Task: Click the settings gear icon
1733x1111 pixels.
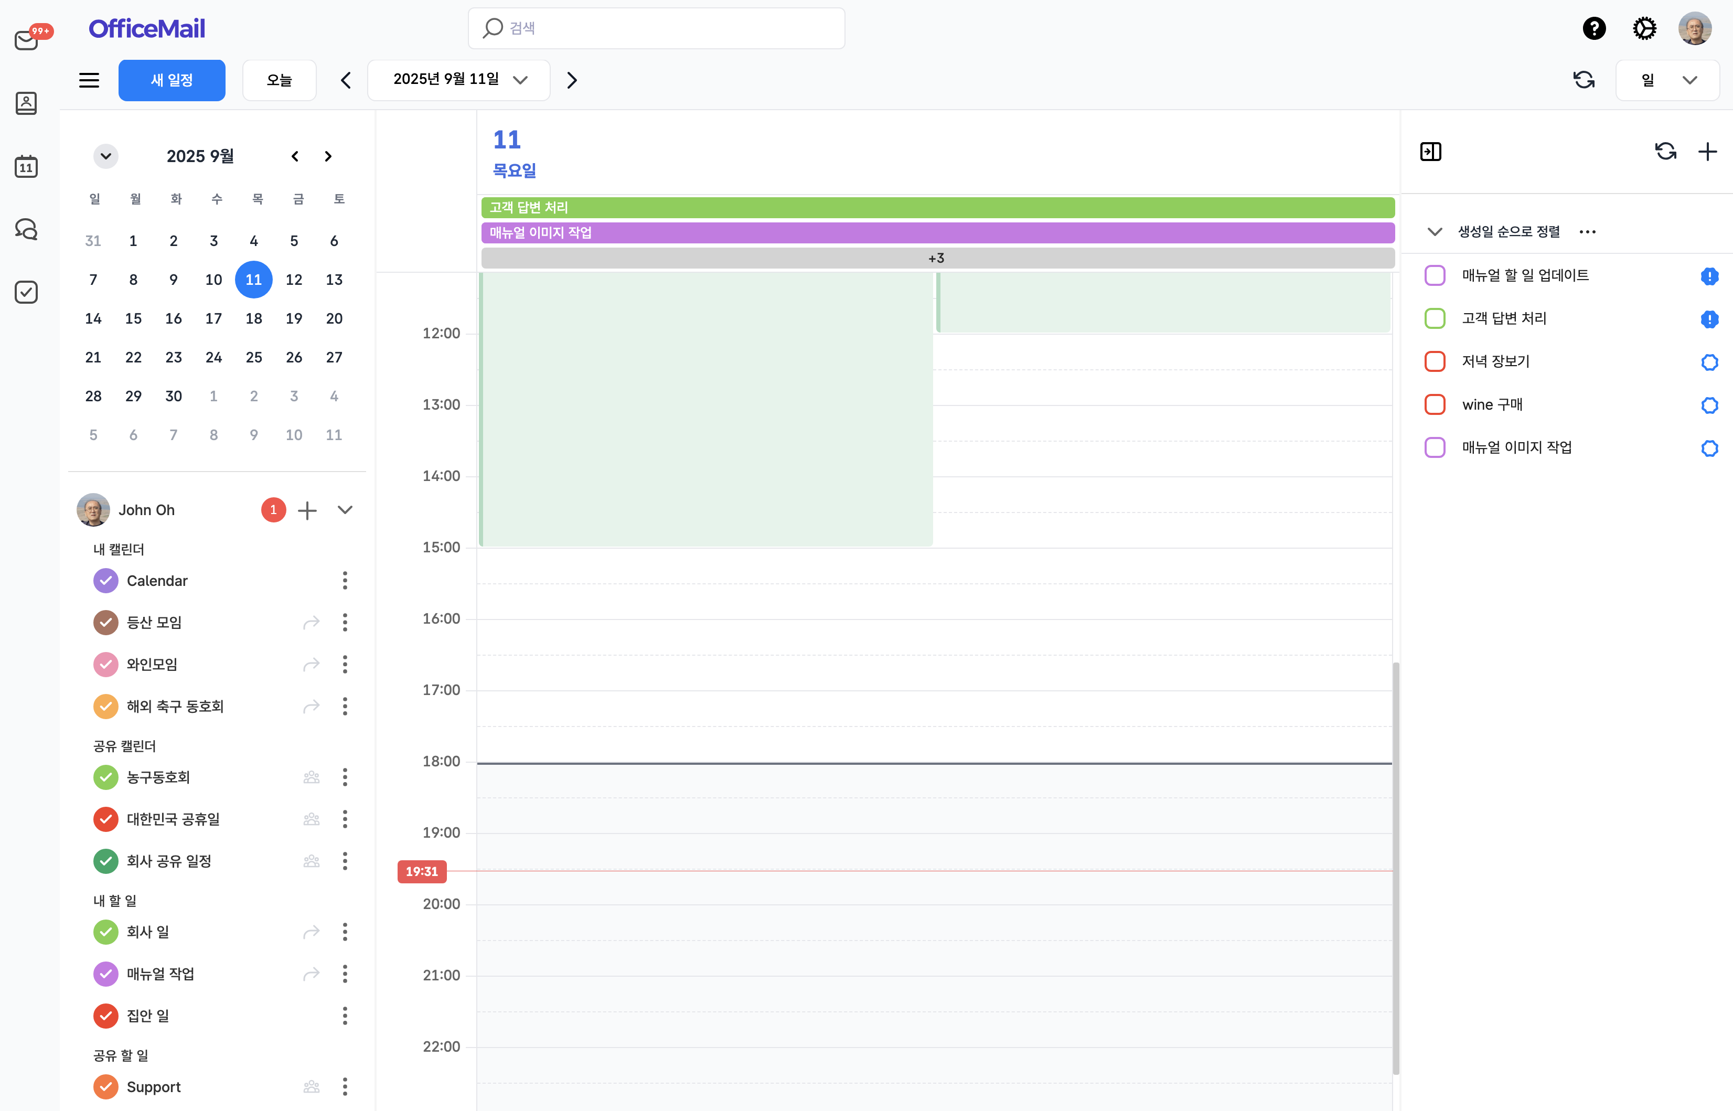Action: (1644, 29)
